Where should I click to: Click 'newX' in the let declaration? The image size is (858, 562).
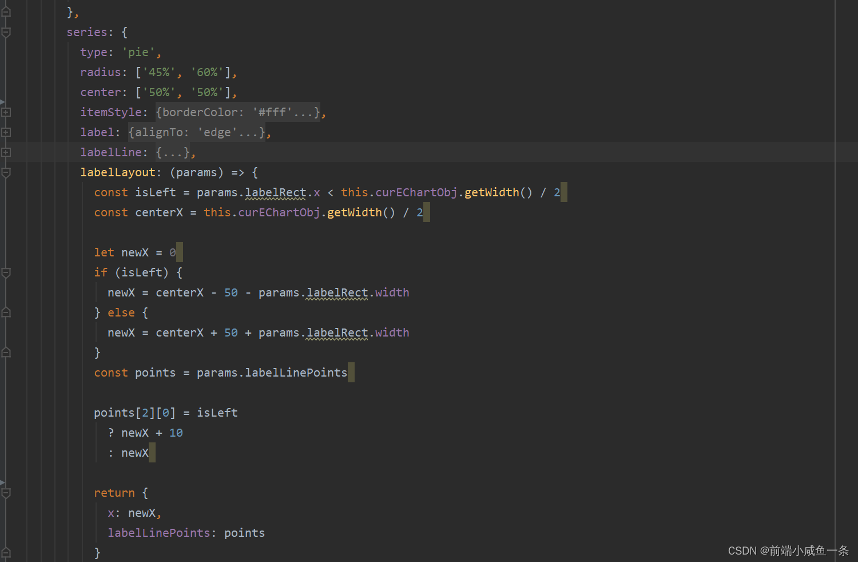click(x=135, y=252)
